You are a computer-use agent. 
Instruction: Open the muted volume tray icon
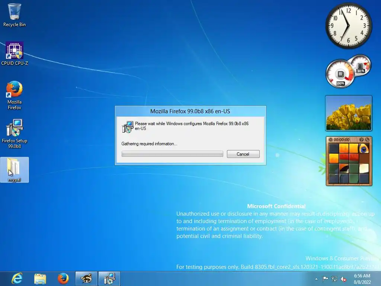click(x=343, y=279)
